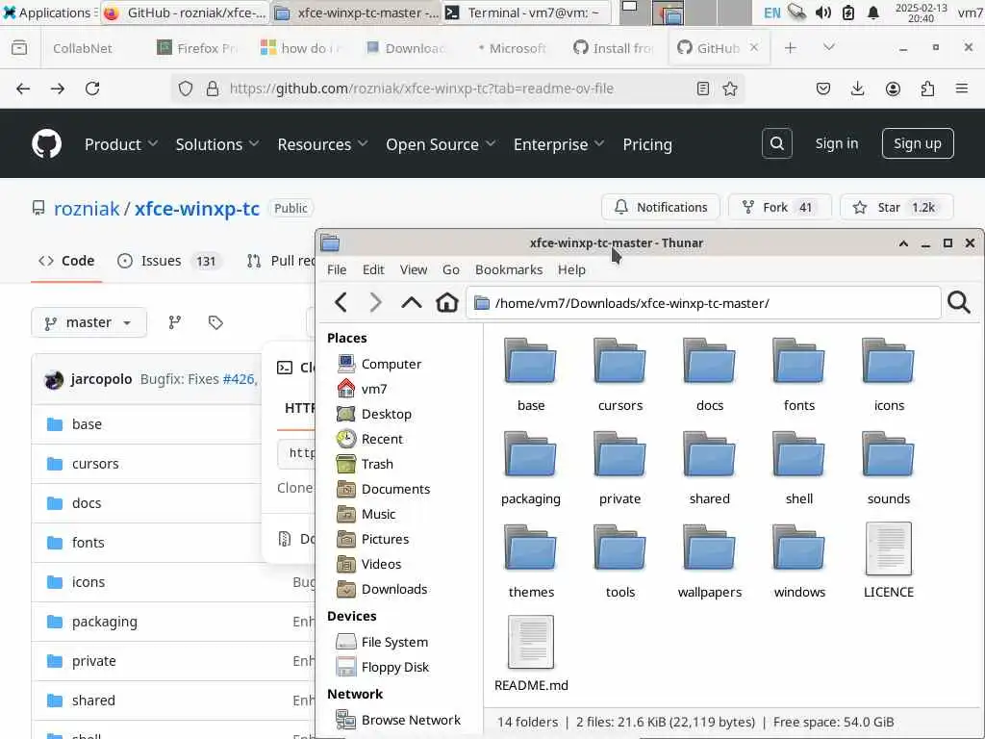This screenshot has width=985, height=739.
Task: Select the fonts folder in Thunar
Action: coord(799,374)
